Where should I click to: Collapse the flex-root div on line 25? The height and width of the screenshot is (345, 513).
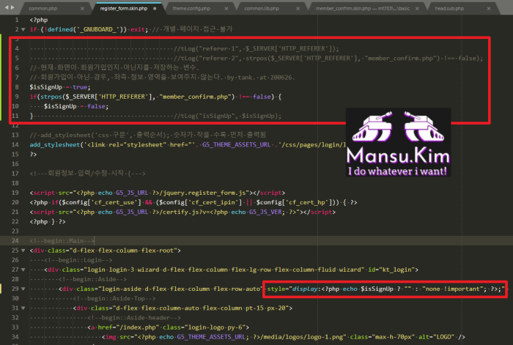[23, 251]
